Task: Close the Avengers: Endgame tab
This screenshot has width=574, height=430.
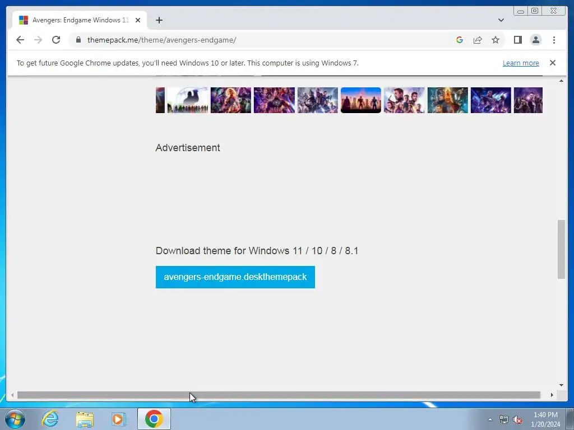Action: pyautogui.click(x=138, y=20)
